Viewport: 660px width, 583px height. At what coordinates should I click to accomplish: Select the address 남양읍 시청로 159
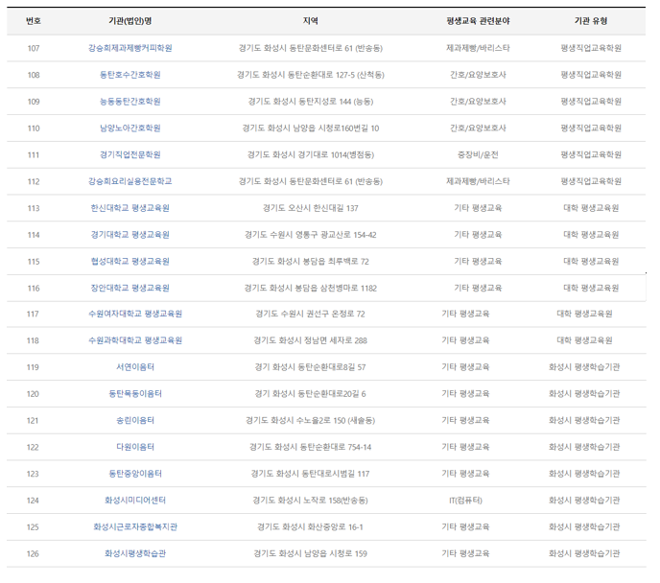[336, 553]
